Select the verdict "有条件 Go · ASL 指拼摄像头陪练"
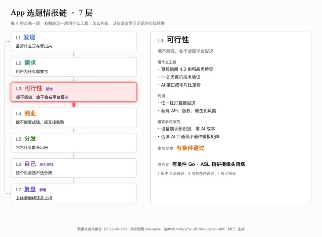The image size is (322, 237). (x=209, y=164)
